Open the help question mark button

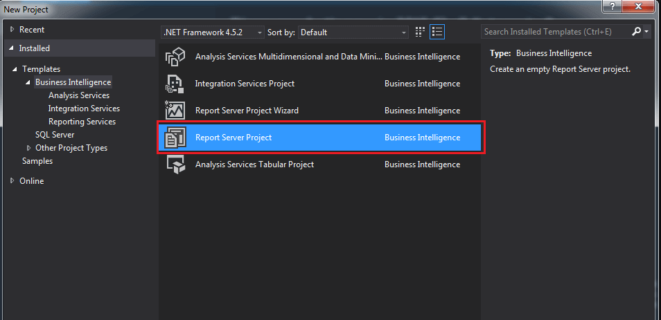pos(612,6)
